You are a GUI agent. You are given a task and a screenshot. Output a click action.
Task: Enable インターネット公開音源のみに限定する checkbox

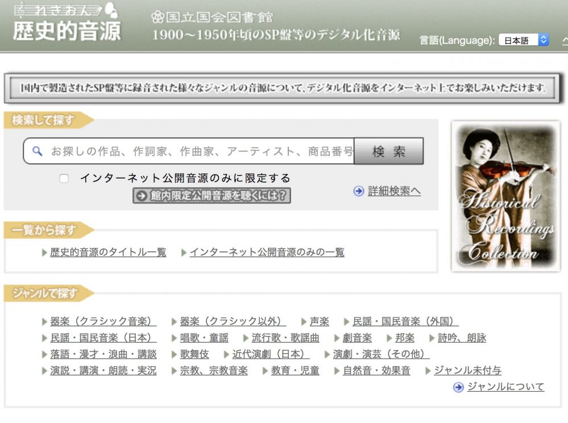click(x=64, y=178)
